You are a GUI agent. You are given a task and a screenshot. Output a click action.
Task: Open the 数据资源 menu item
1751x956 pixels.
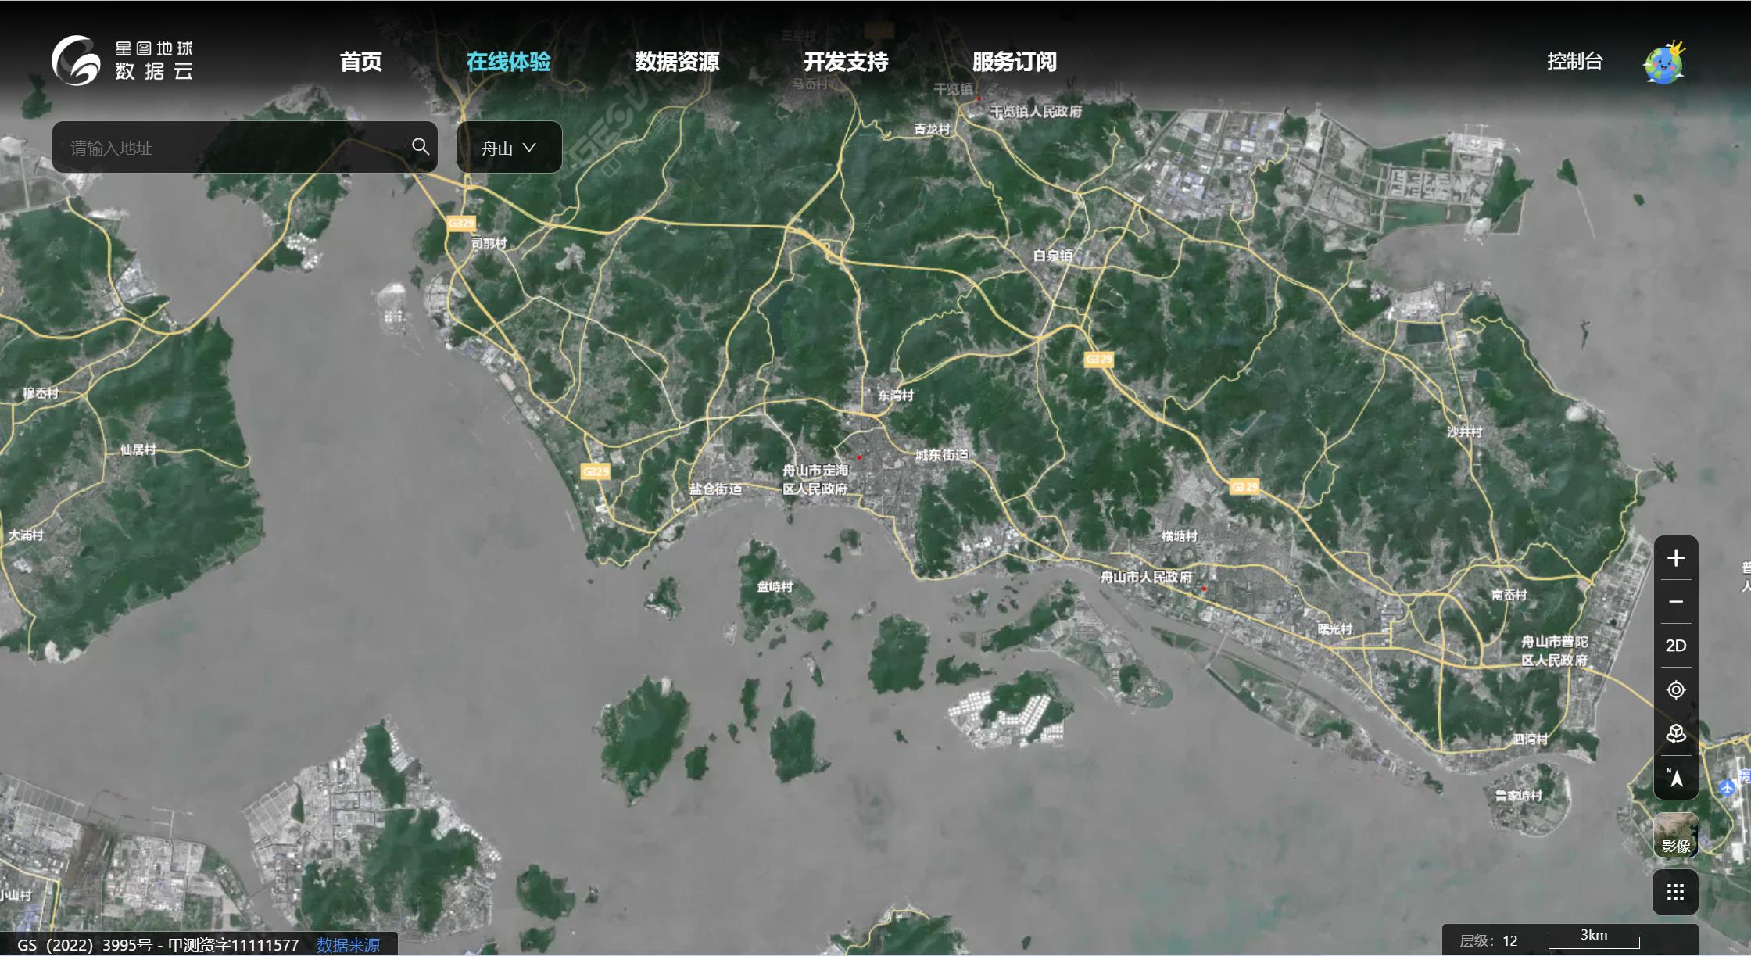[677, 62]
